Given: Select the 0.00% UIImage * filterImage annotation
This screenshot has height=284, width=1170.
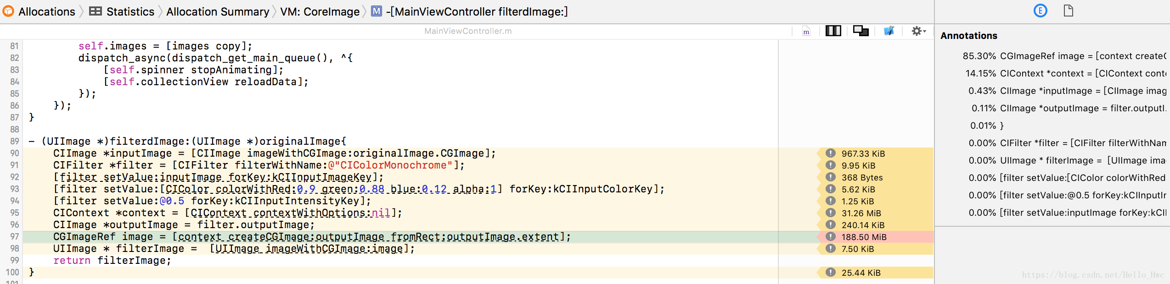Looking at the screenshot, I should click(1067, 160).
